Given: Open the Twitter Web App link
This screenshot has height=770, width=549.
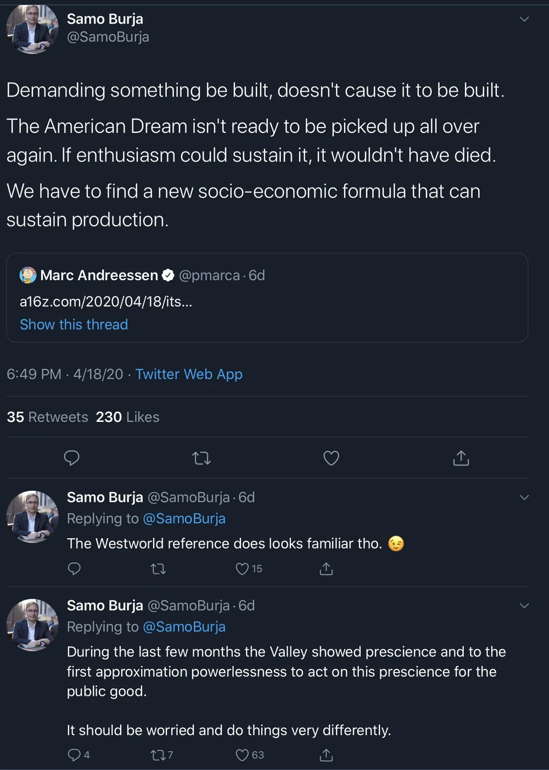Looking at the screenshot, I should click(189, 374).
